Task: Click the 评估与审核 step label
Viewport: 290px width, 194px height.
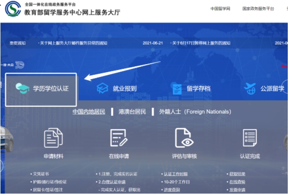Action: click(185, 156)
